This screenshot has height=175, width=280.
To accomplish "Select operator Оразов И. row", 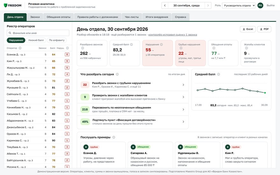I will click(x=38, y=134).
